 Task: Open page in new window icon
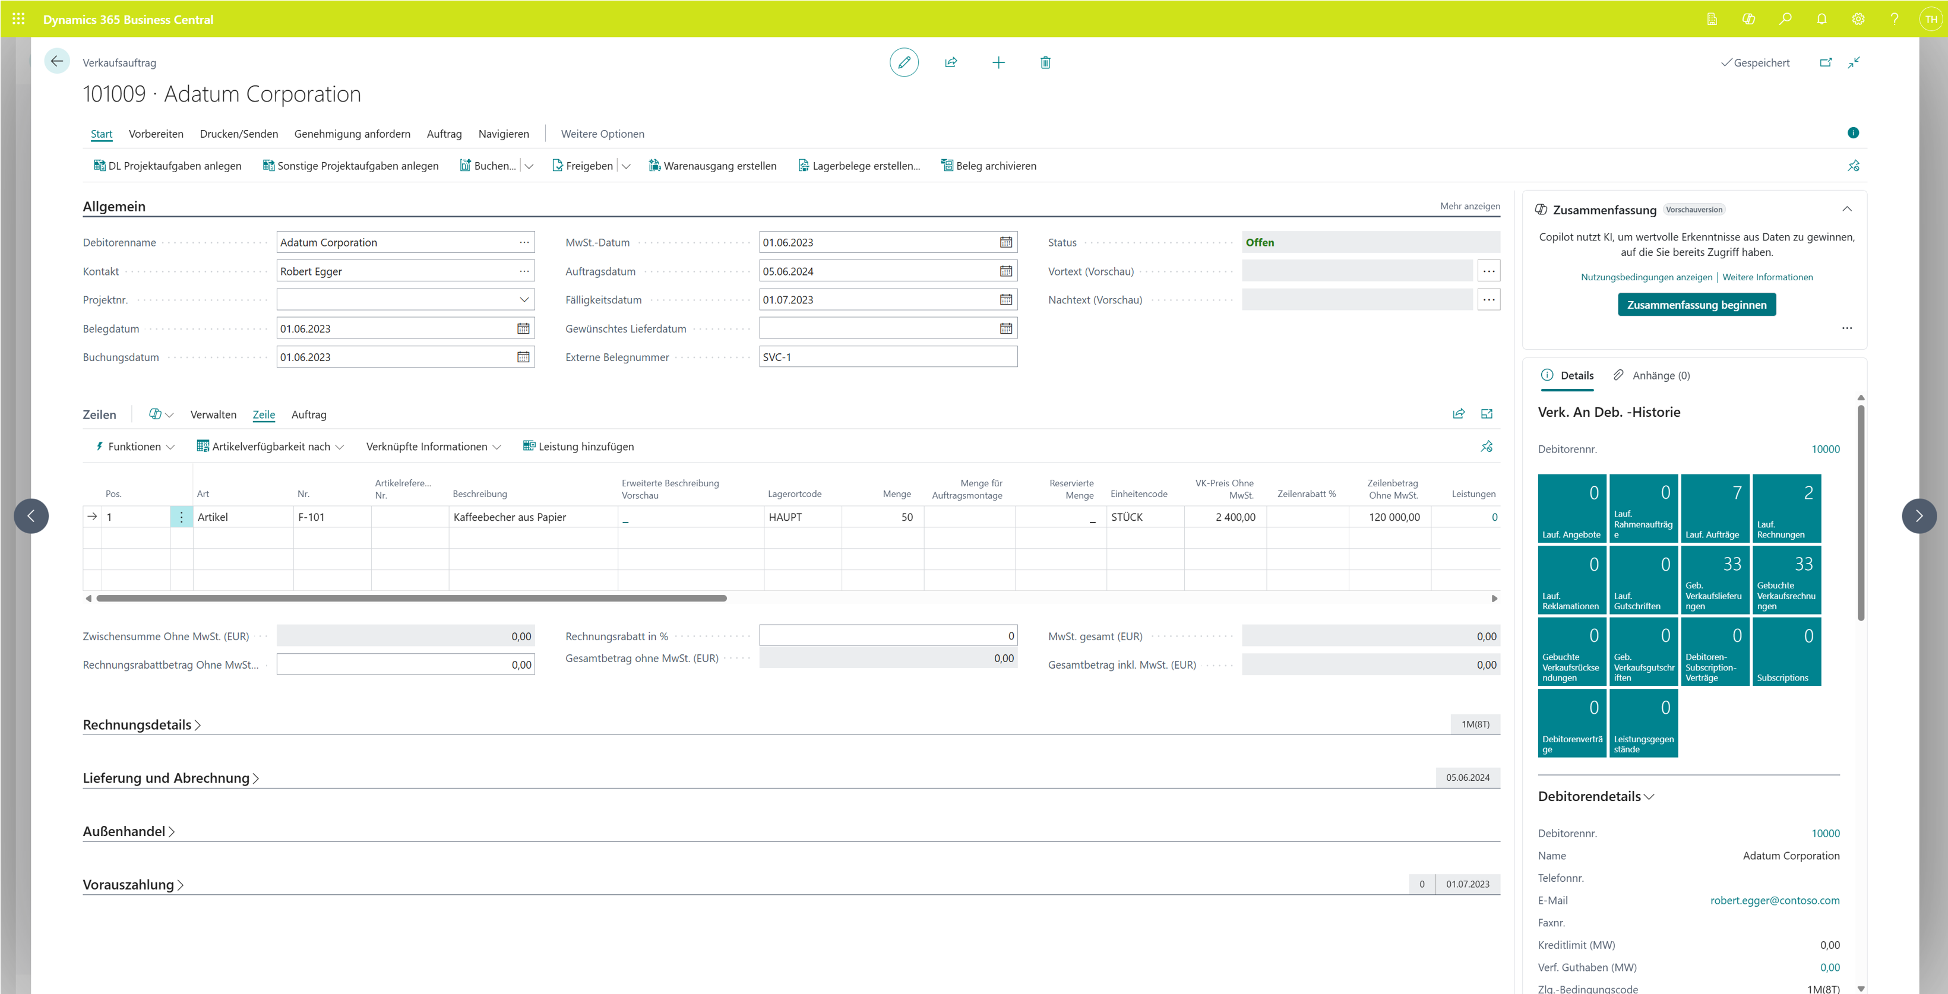pyautogui.click(x=1826, y=62)
